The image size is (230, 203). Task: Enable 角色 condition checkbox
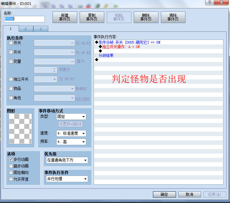11,98
